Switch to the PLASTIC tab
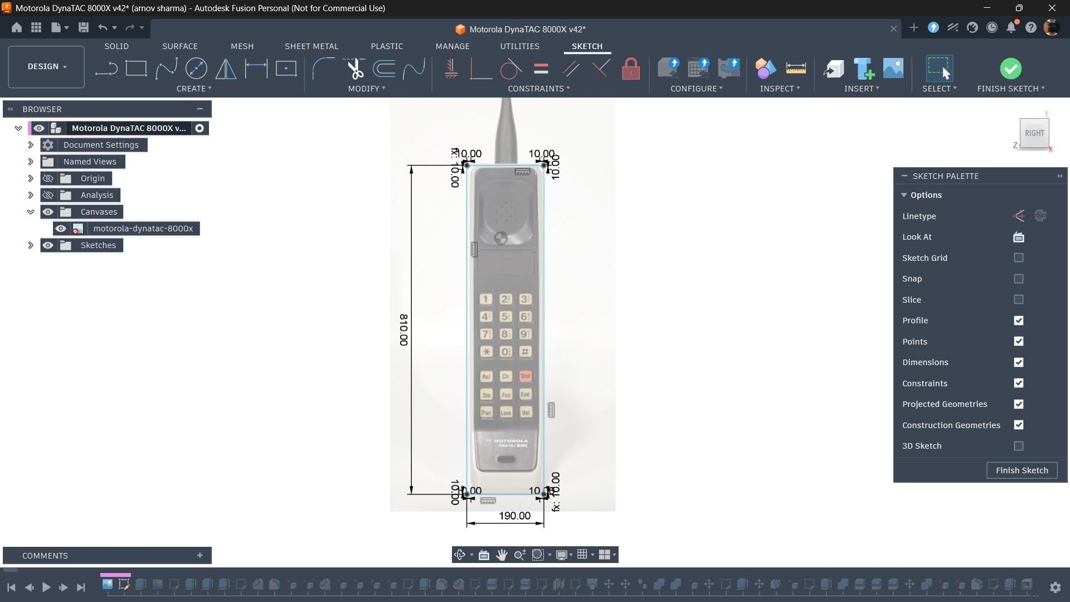The height and width of the screenshot is (602, 1070). click(387, 46)
